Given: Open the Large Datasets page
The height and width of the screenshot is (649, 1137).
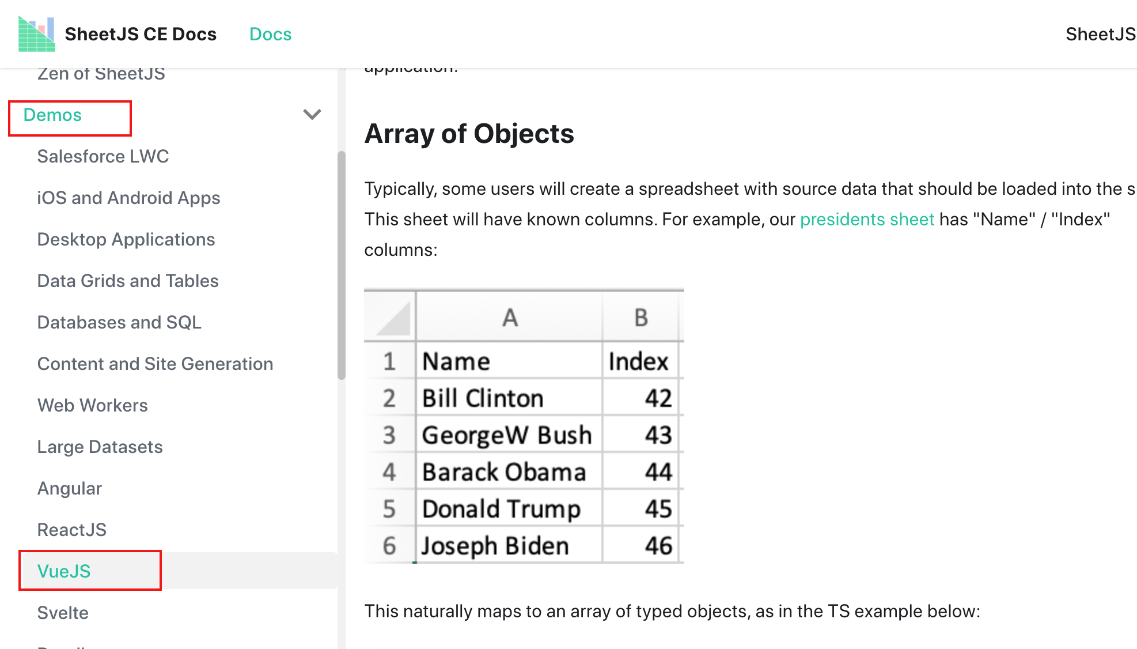Looking at the screenshot, I should click(100, 447).
